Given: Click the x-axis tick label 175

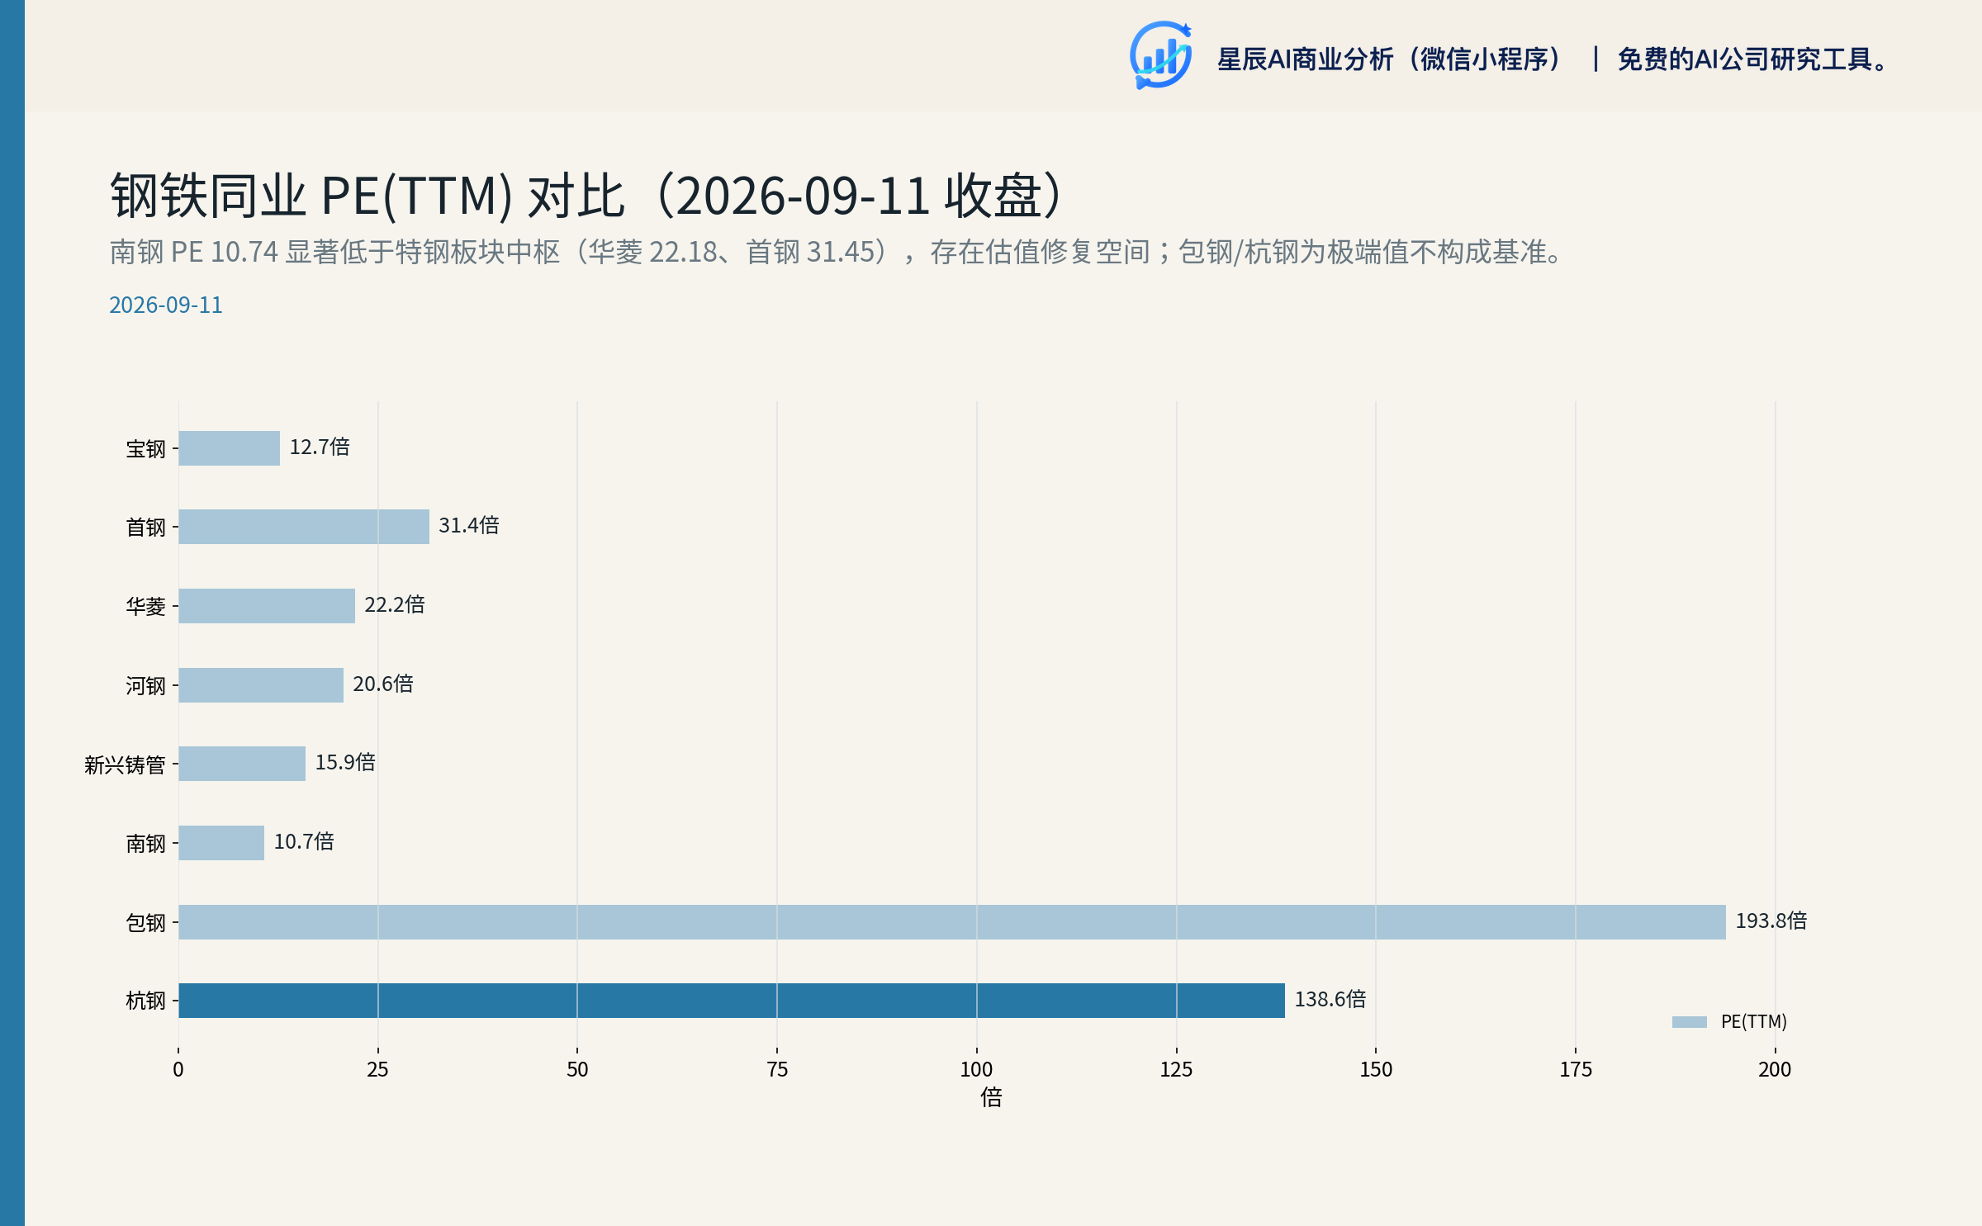Looking at the screenshot, I should (x=1576, y=1070).
